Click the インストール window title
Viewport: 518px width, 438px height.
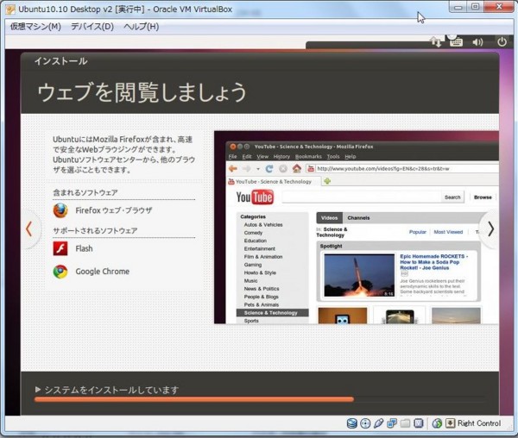click(60, 61)
